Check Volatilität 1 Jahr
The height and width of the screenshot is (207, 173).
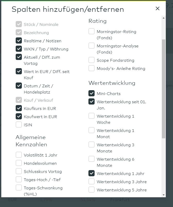[x=19, y=155]
